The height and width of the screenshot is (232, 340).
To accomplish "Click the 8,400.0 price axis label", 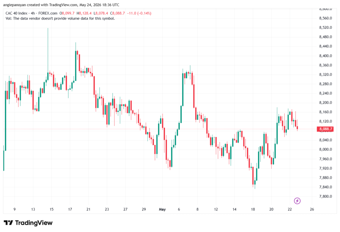I will (x=325, y=56).
